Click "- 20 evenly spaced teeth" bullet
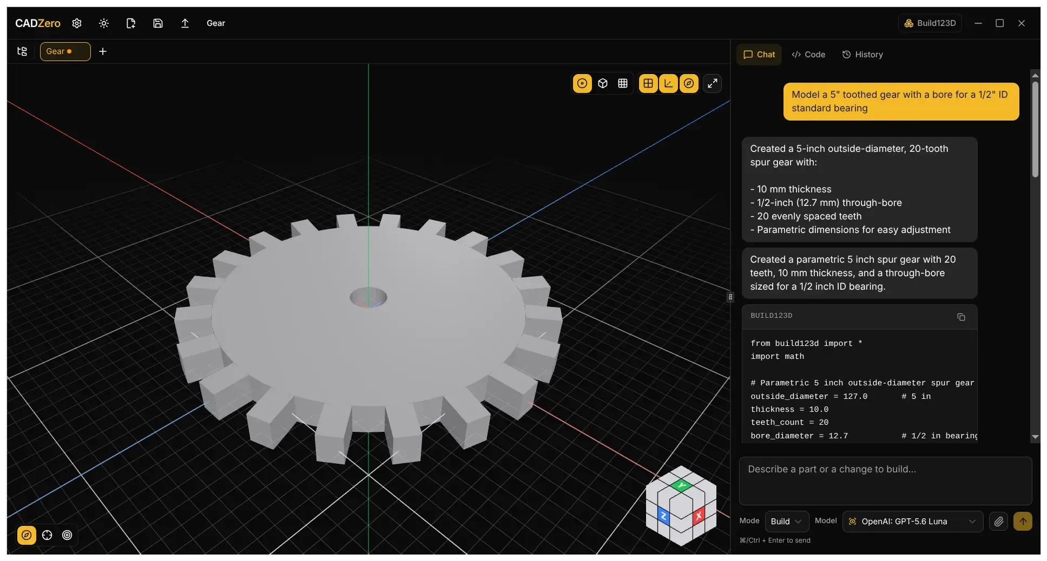 click(806, 216)
